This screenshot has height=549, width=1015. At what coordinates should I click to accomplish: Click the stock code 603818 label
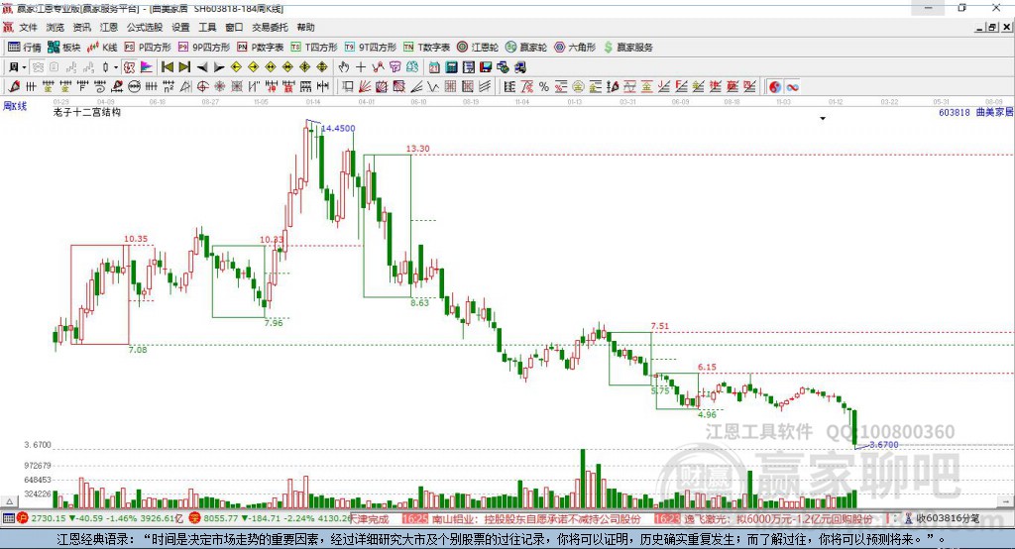point(955,112)
